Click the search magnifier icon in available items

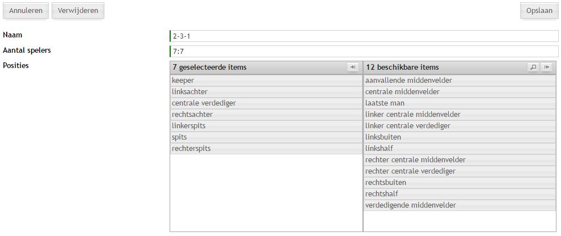click(x=533, y=68)
